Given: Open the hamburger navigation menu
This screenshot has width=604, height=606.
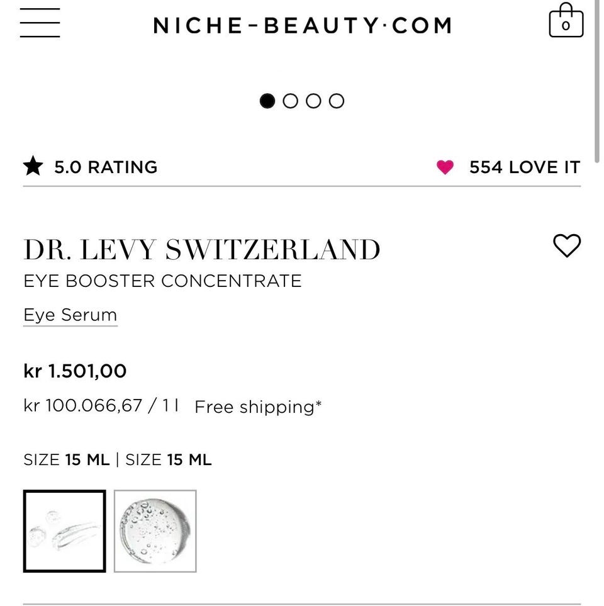Looking at the screenshot, I should tap(40, 23).
